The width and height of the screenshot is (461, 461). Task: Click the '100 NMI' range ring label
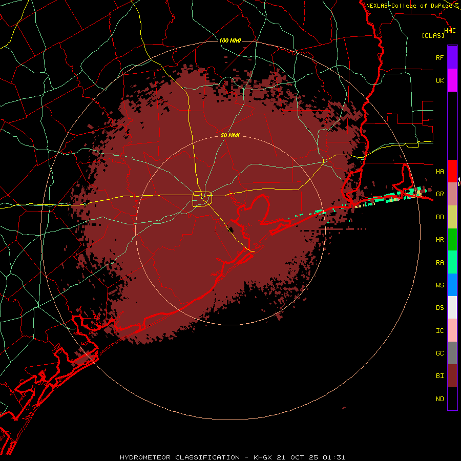point(230,40)
